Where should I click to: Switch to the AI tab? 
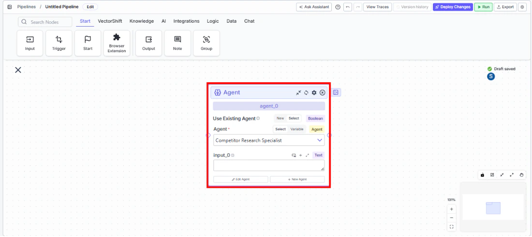point(163,21)
